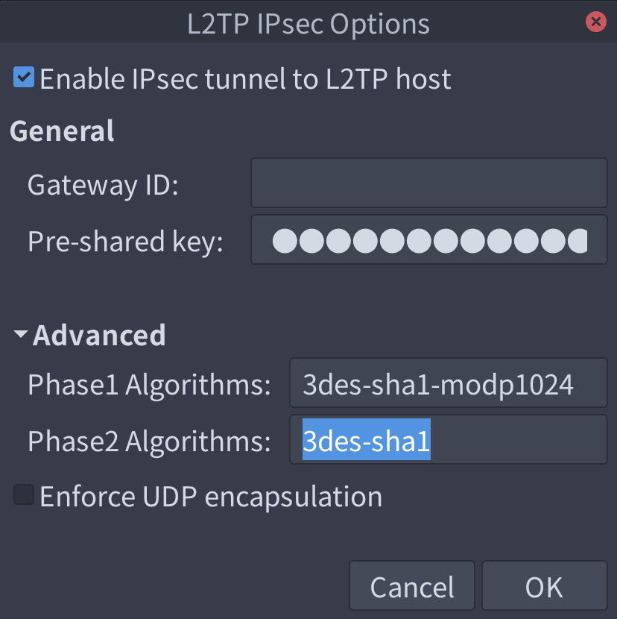Close the L2TP IPsec Options dialog
The width and height of the screenshot is (617, 619).
click(x=596, y=22)
